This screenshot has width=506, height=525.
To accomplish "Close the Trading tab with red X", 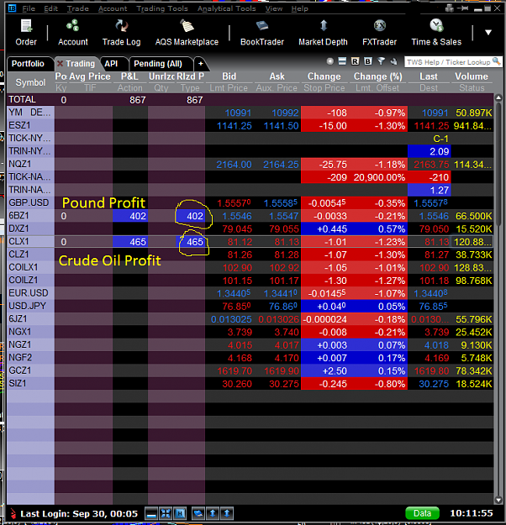I will 60,63.
